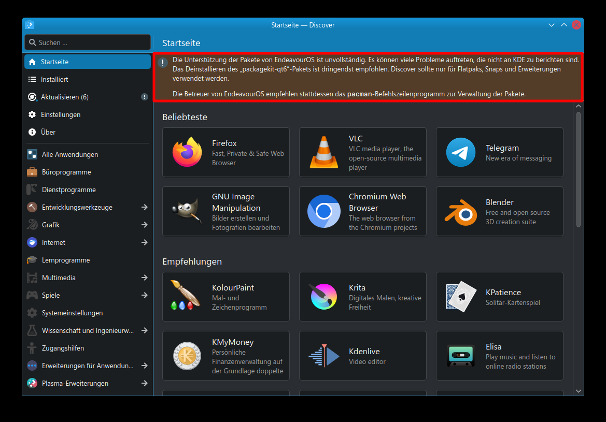Click the vertical scrollbar handle

[x=579, y=169]
